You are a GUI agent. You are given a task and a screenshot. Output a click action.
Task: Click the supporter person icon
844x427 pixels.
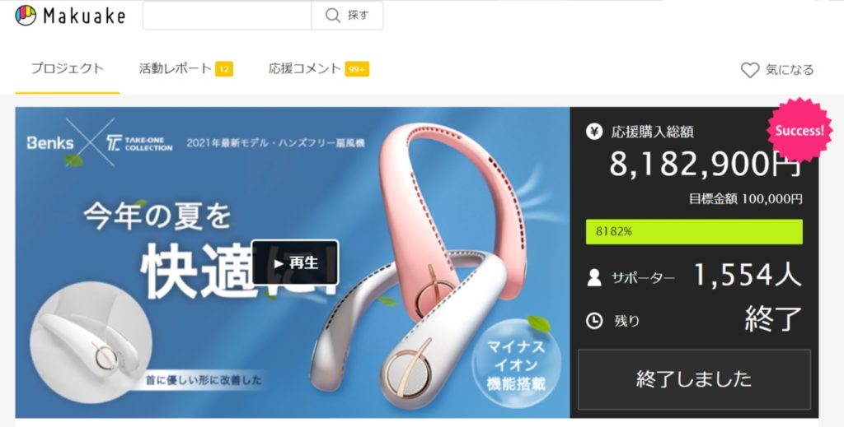(594, 278)
